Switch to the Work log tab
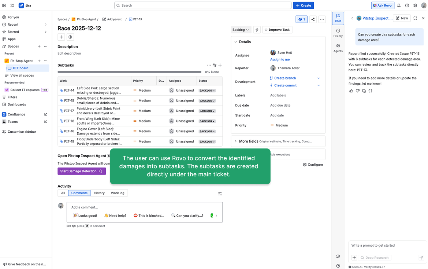This screenshot has width=428, height=269. (x=118, y=193)
